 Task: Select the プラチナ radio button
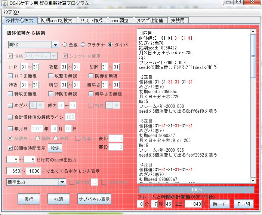[83, 45]
